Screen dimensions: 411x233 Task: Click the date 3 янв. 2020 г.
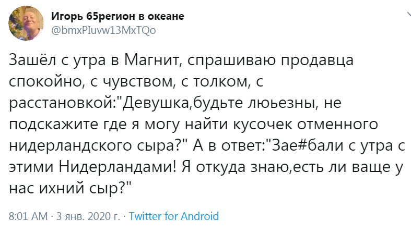click(88, 216)
